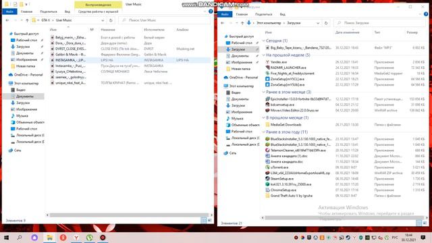Viewport: 432px width, 243px height.
Task: Click help icon in User Music window
Action: (x=211, y=11)
